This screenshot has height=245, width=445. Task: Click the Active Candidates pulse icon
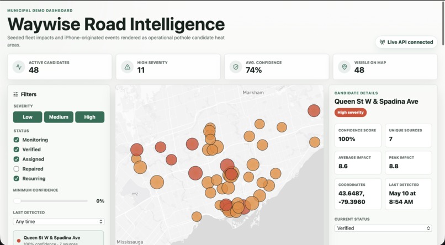[x=19, y=67]
